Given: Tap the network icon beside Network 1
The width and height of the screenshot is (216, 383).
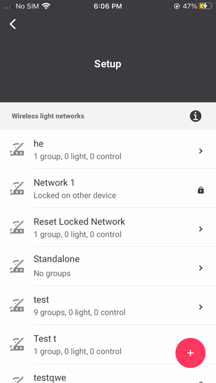Looking at the screenshot, I should (x=17, y=188).
